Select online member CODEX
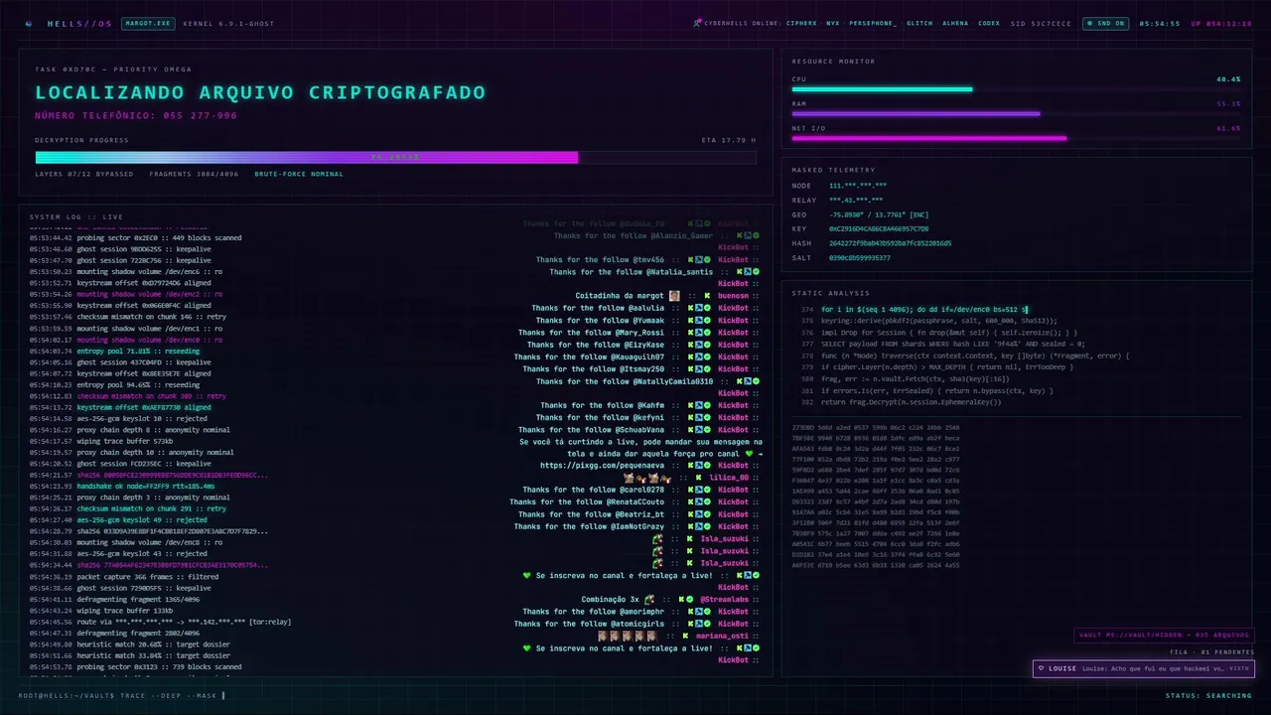This screenshot has width=1271, height=715. pyautogui.click(x=989, y=23)
